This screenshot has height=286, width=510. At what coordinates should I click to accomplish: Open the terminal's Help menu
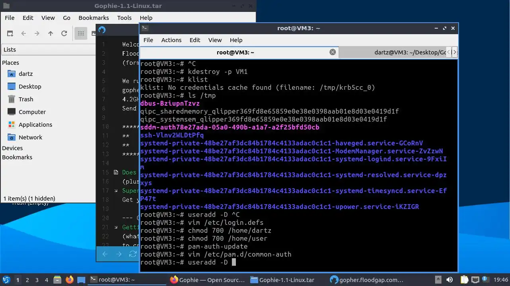point(236,40)
